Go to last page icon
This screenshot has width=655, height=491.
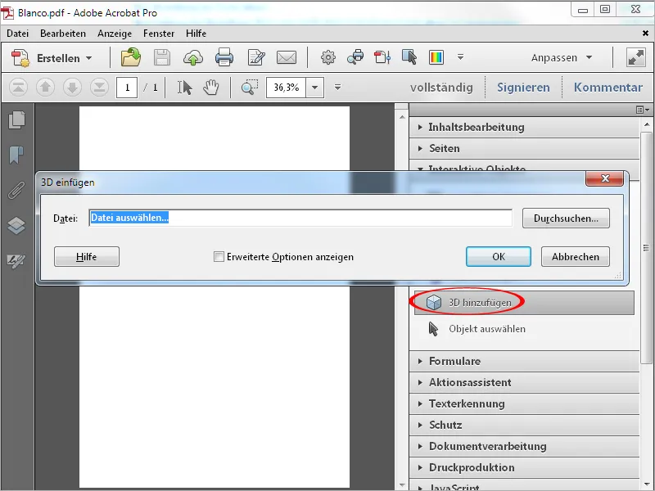tap(99, 88)
